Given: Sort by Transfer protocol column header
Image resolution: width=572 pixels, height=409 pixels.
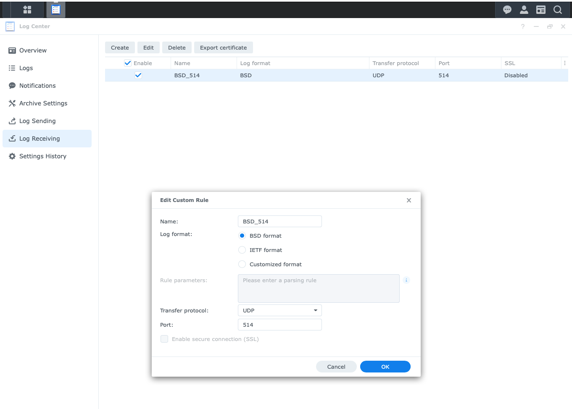Looking at the screenshot, I should 402,63.
